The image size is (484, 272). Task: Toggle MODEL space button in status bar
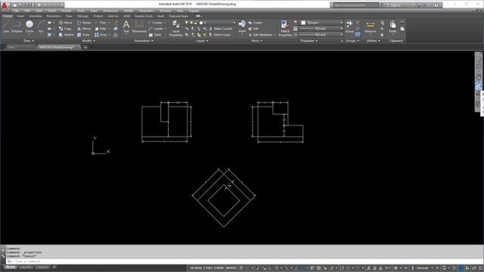click(231, 268)
